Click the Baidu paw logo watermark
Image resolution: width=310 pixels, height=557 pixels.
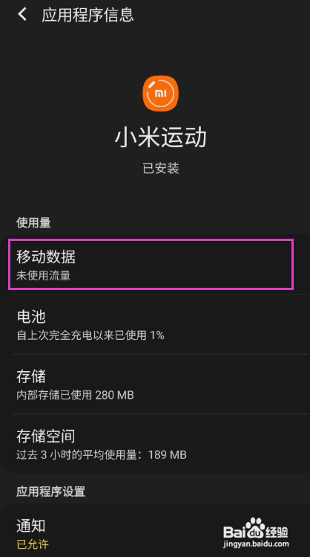point(255,528)
